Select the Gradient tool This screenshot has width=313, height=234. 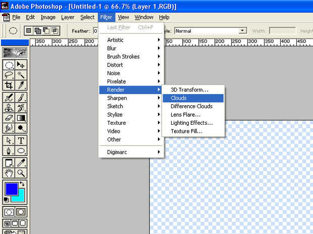[21, 118]
